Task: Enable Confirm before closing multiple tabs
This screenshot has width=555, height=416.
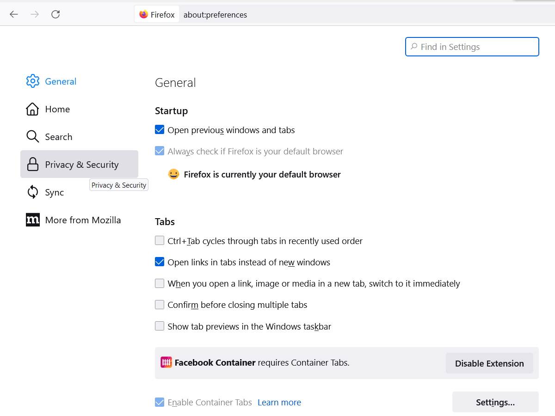Action: point(160,305)
